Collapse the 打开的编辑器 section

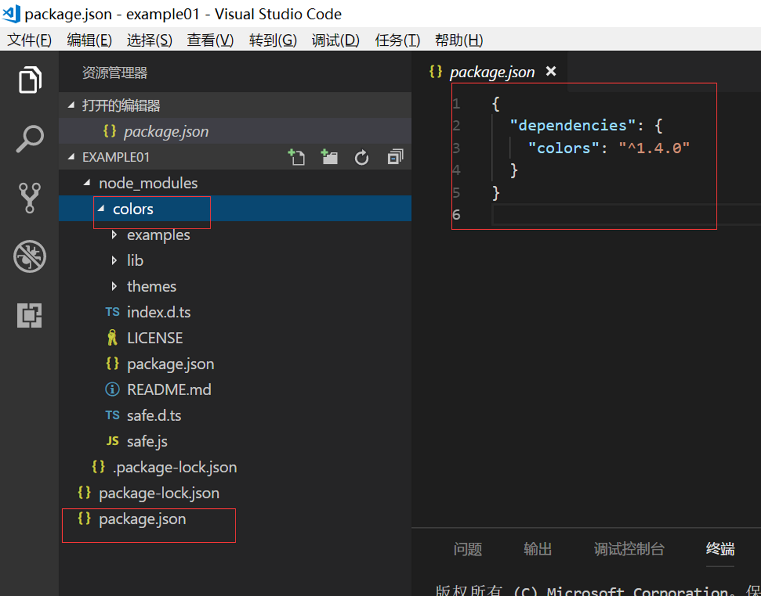pyautogui.click(x=72, y=105)
